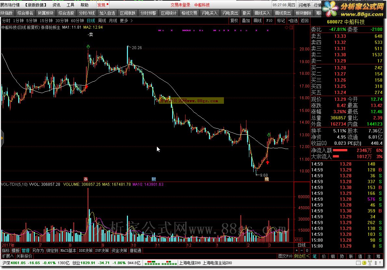Switch to DDE决策 indicator tab
The height and width of the screenshot is (270, 387).
[x=86, y=250]
